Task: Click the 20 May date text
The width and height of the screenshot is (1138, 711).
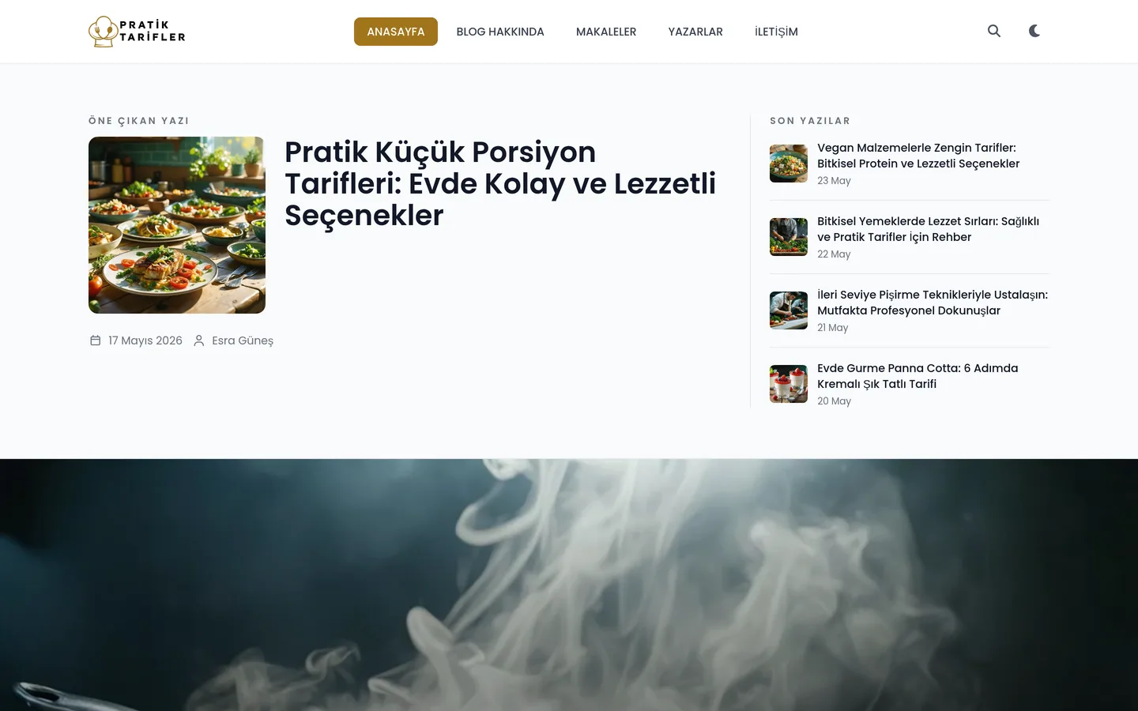Action: click(x=834, y=401)
